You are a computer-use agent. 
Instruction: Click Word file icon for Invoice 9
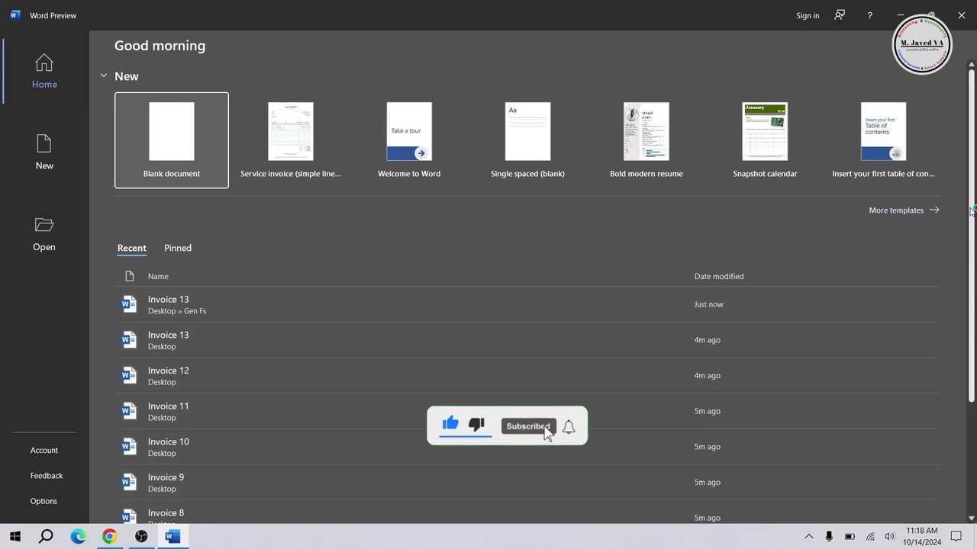point(129,482)
